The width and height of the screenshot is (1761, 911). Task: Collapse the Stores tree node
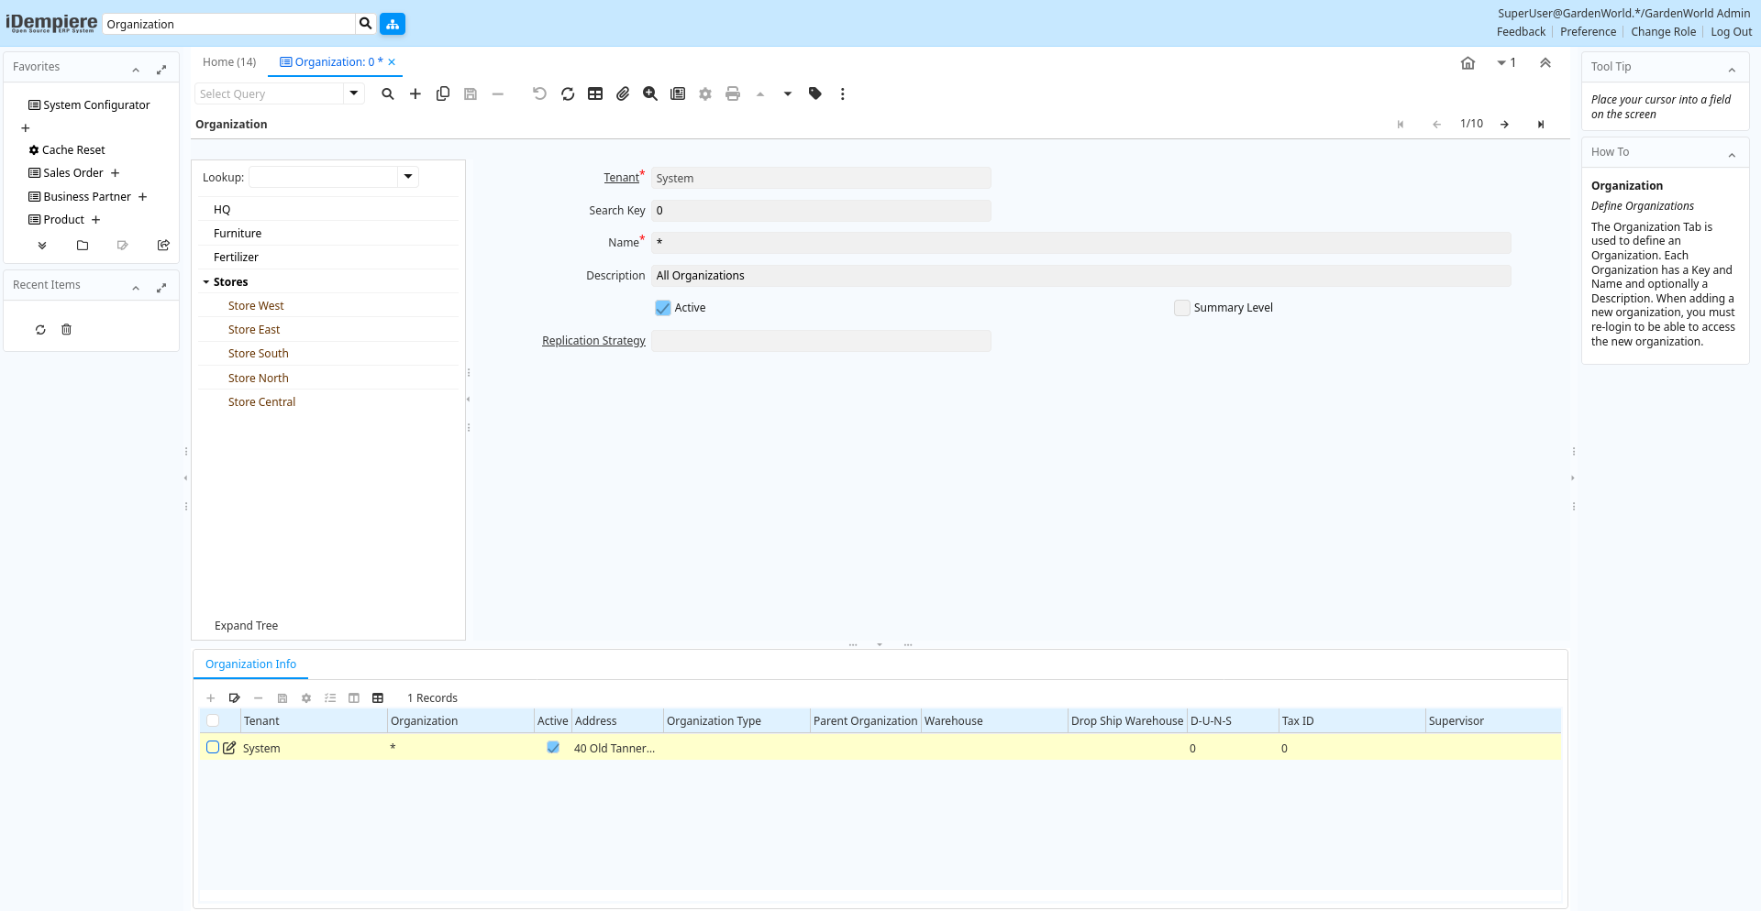(206, 282)
